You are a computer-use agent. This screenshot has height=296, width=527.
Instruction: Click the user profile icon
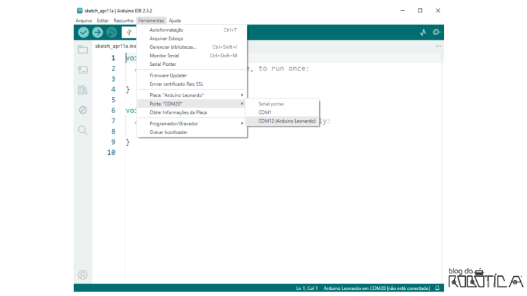point(83,275)
